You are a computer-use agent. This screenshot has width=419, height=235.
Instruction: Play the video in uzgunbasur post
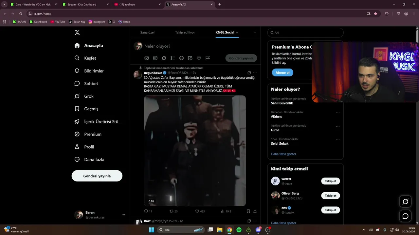(195, 151)
